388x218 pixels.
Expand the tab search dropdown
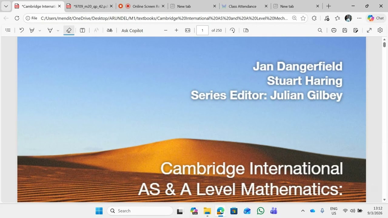pyautogui.click(x=6, y=6)
